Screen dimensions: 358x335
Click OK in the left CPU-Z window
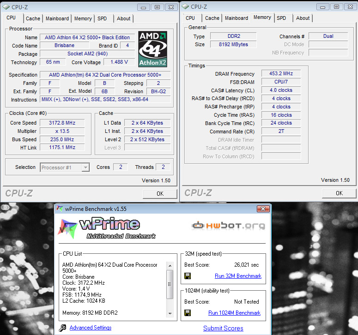point(160,194)
